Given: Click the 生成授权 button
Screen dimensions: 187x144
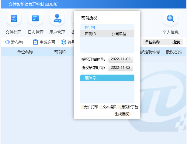Looking at the screenshot, I should 122,114.
